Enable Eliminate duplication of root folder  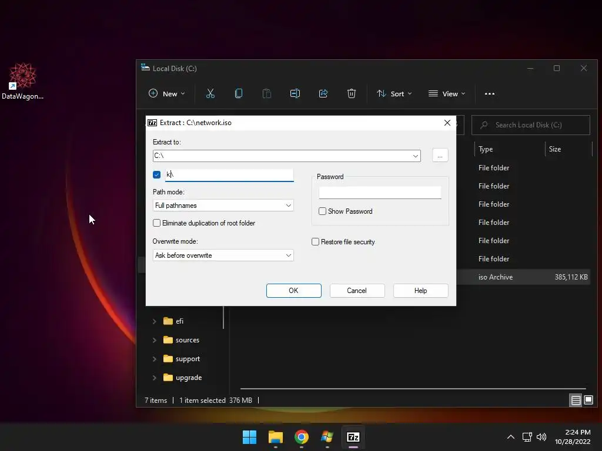(x=156, y=223)
